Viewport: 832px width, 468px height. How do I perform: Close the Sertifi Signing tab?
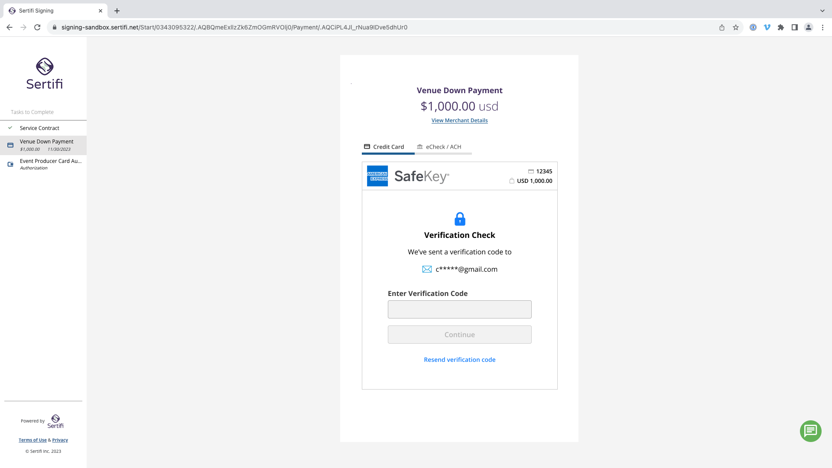tap(101, 11)
